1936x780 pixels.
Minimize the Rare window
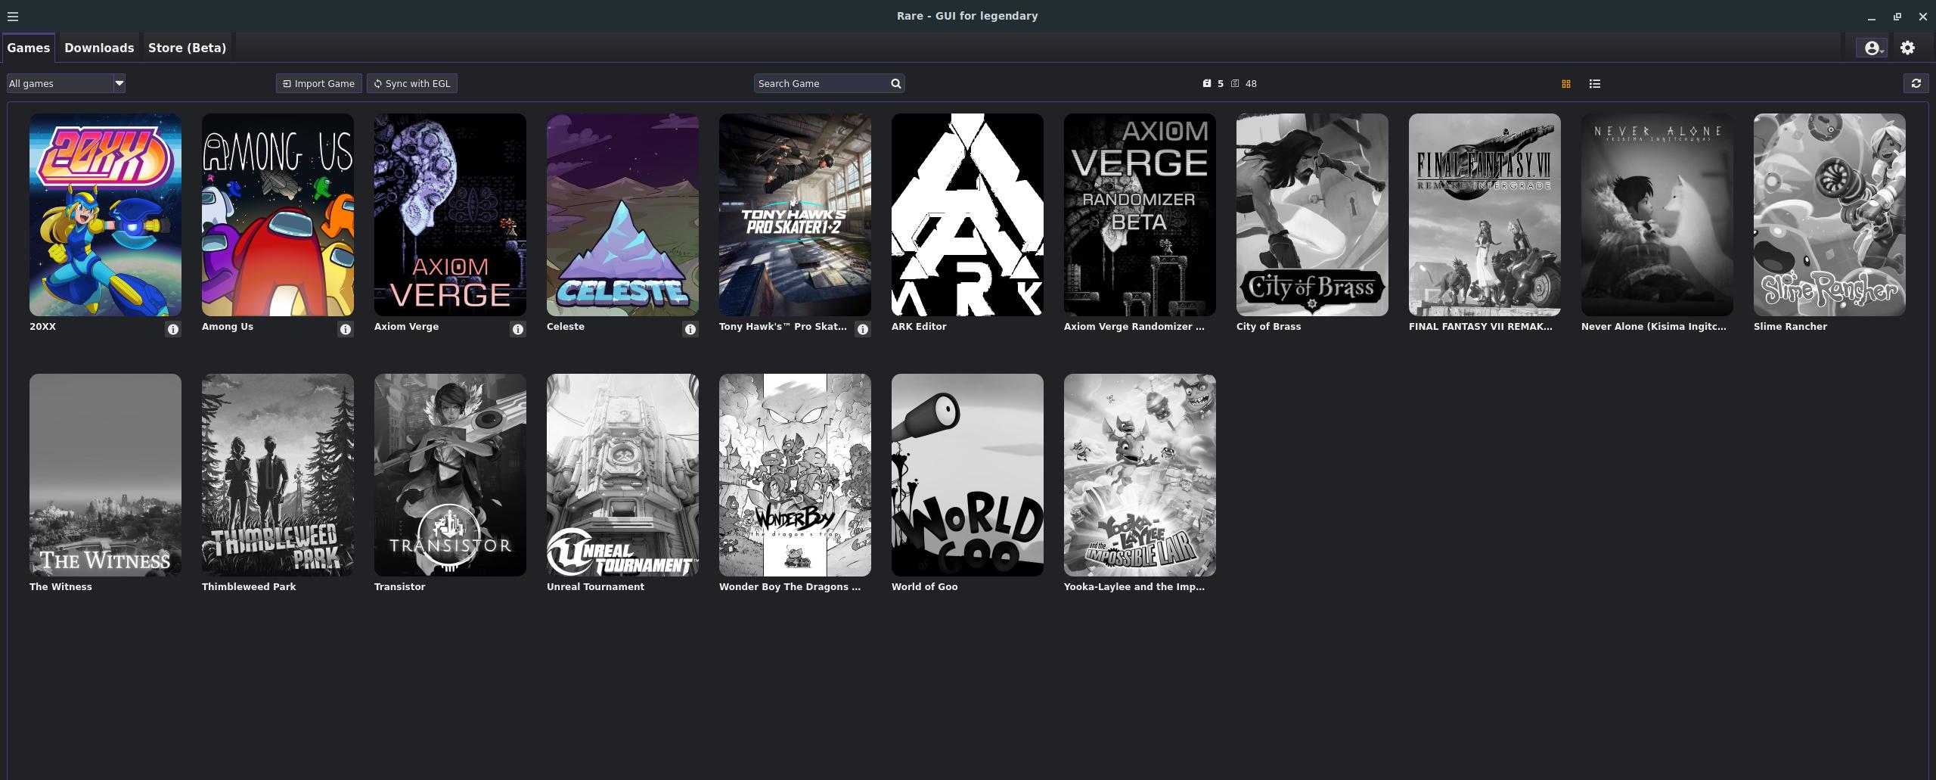coord(1872,17)
